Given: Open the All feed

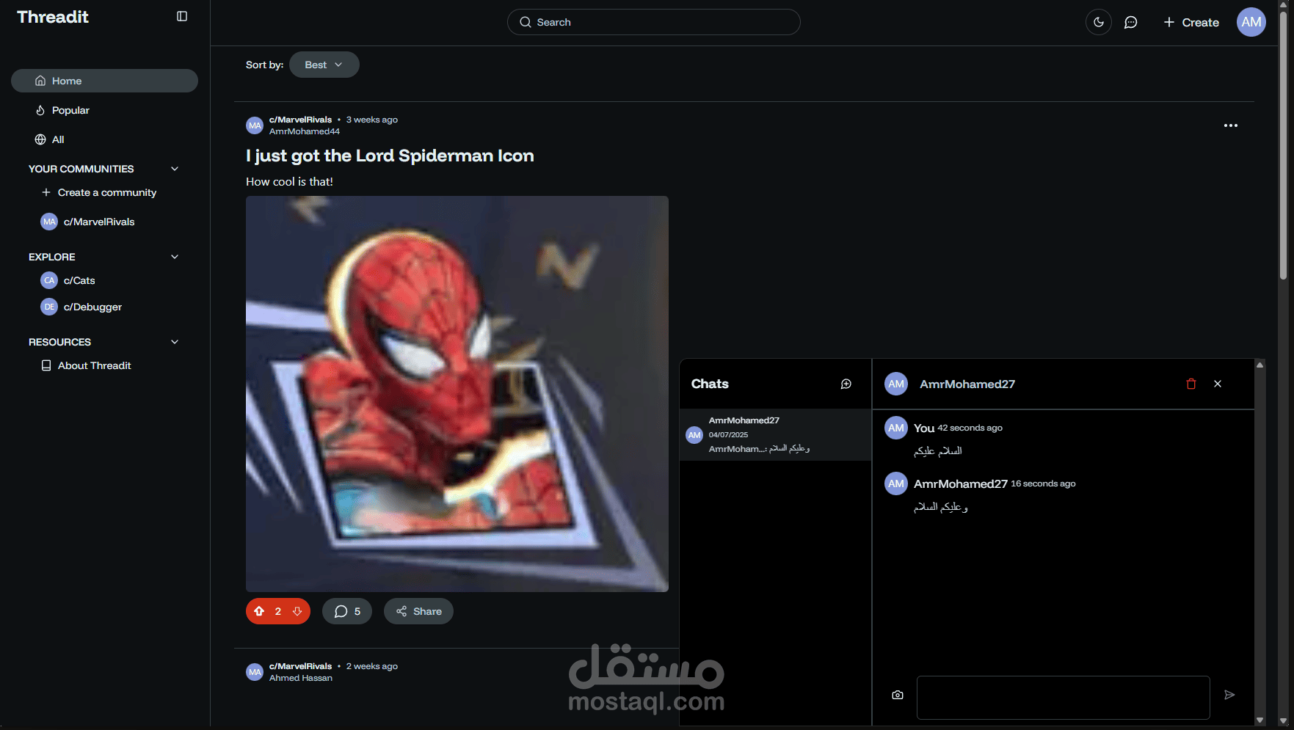Looking at the screenshot, I should click(104, 139).
